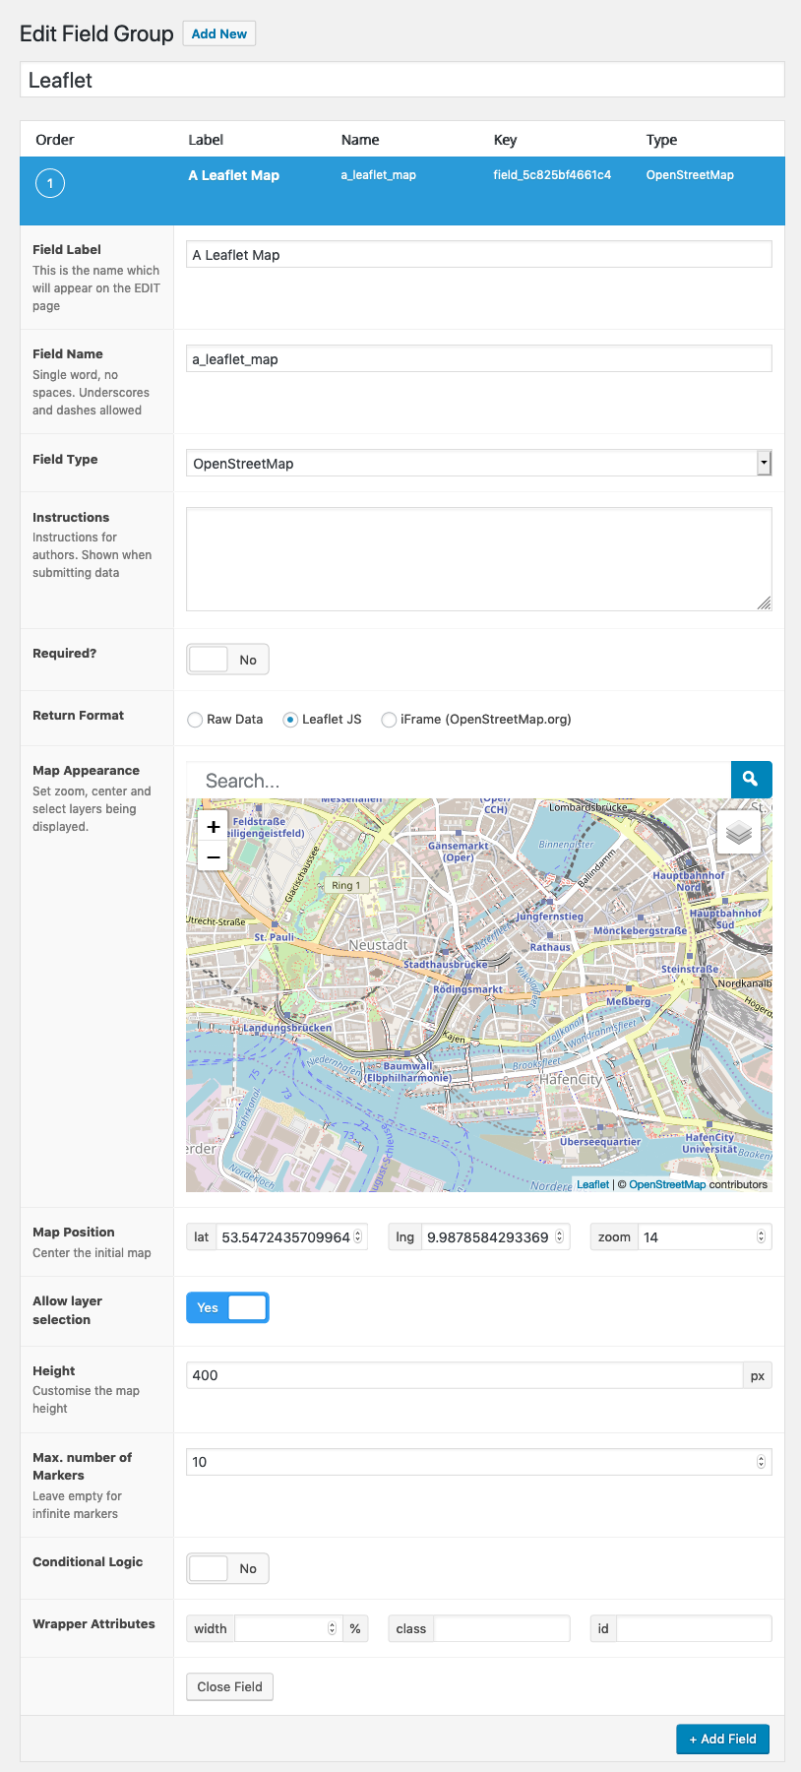Click the wrapper id input
Image resolution: width=801 pixels, height=1772 pixels.
[694, 1628]
